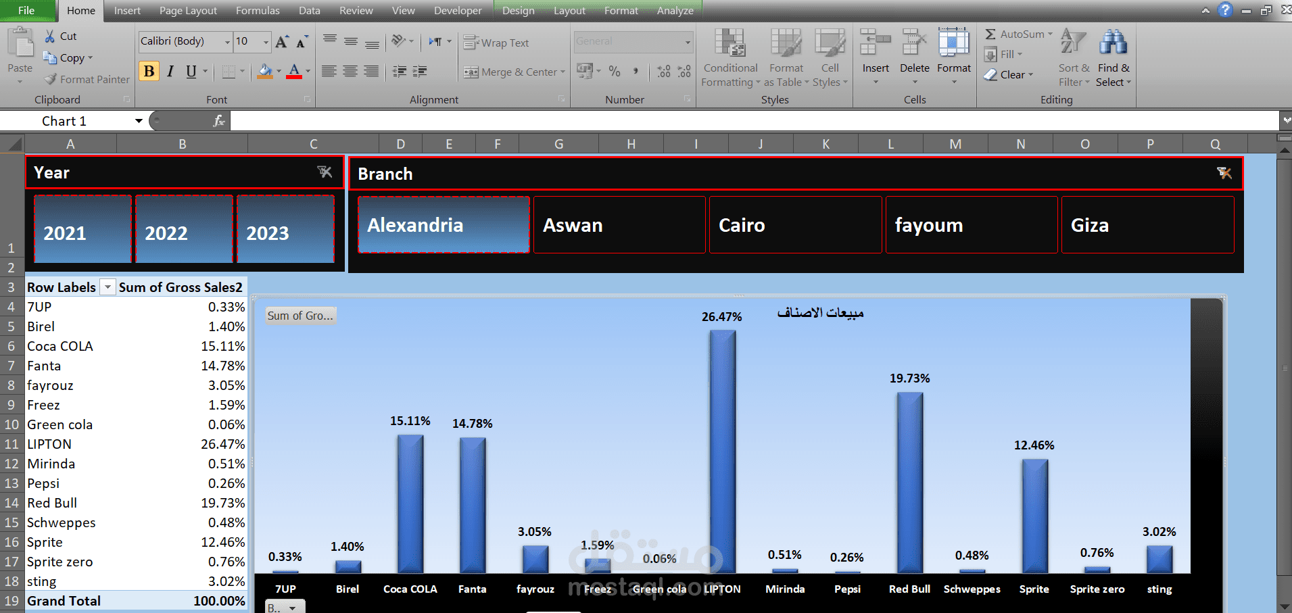1292x613 pixels.
Task: Click the Sum of Gro... chart field button
Action: 300,316
